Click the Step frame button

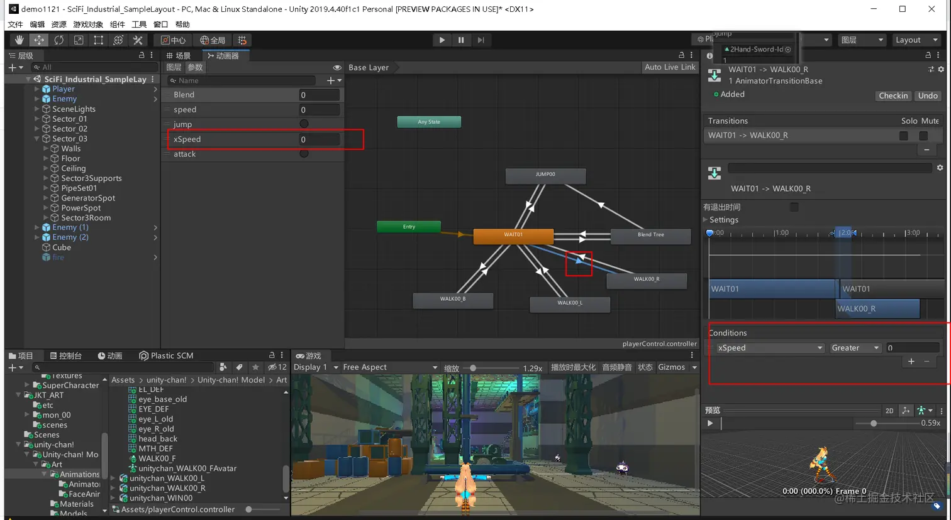click(x=481, y=40)
